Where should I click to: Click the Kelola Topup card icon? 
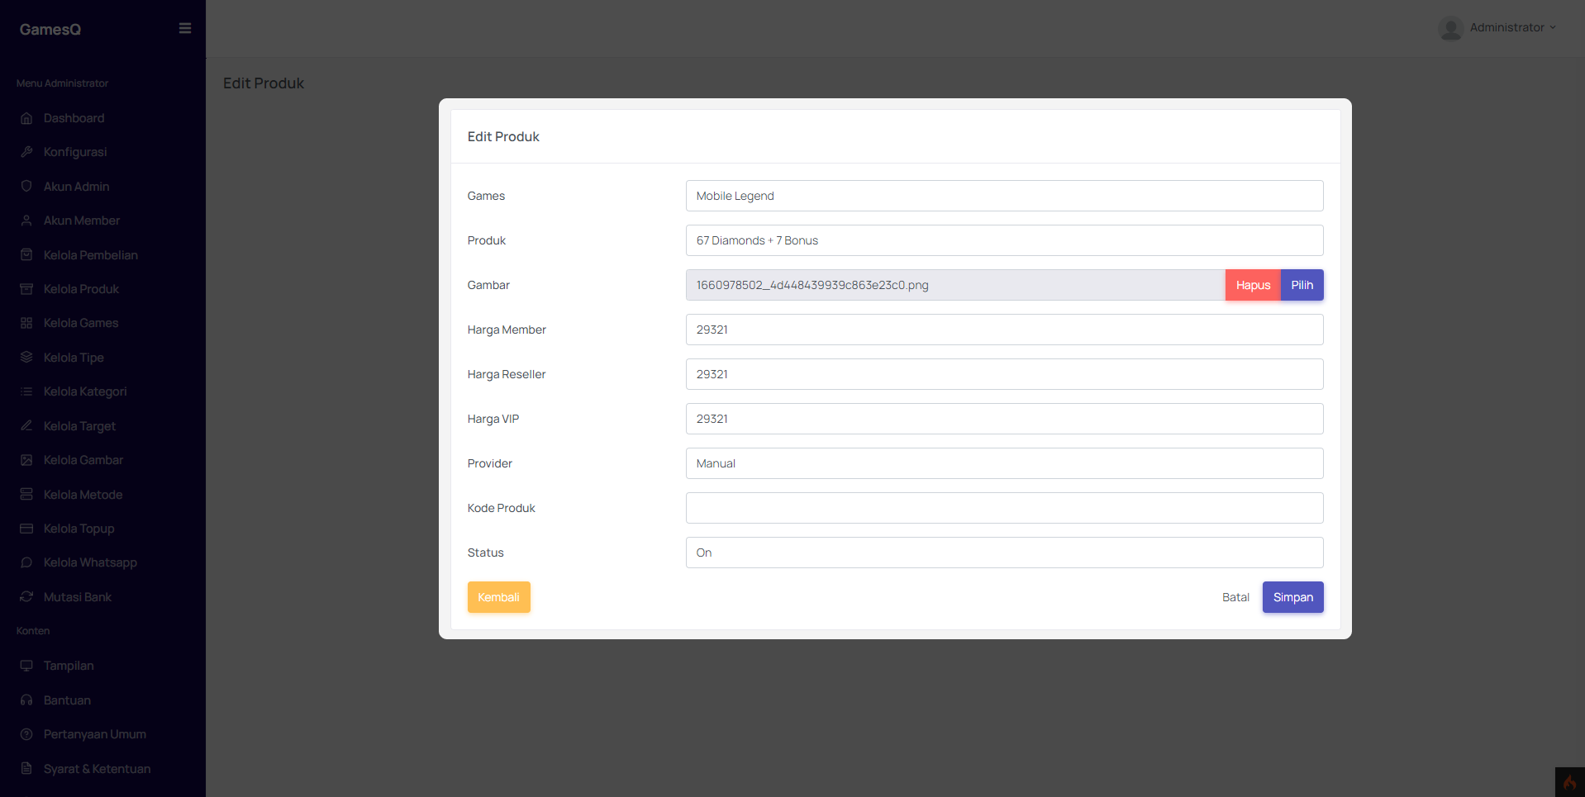click(x=26, y=529)
